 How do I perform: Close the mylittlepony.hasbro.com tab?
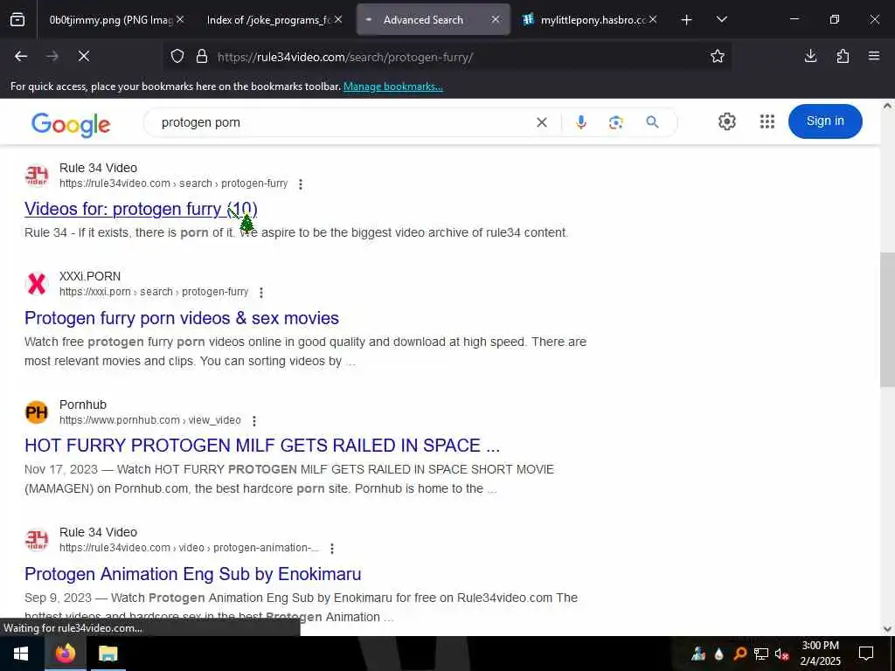click(653, 20)
